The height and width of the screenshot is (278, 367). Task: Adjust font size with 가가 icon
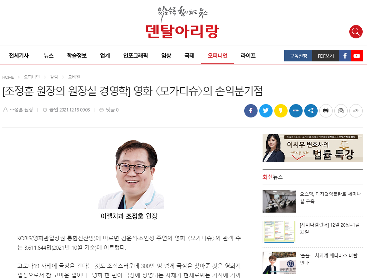pos(356,110)
